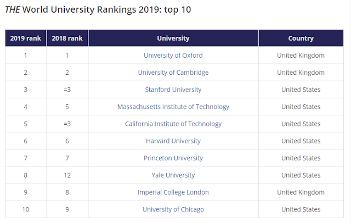
Task: Click California Institute of Technology link
Action: pos(173,124)
